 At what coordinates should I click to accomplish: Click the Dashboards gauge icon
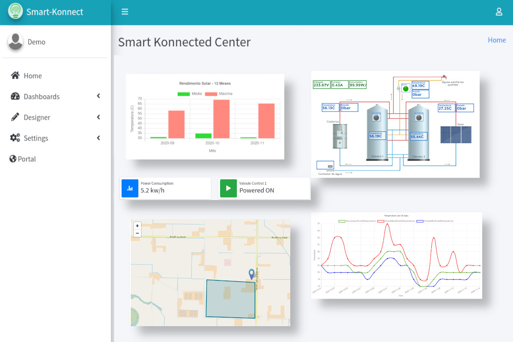(x=15, y=97)
